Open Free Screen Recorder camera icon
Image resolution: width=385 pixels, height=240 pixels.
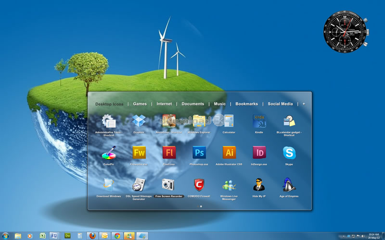pyautogui.click(x=168, y=185)
